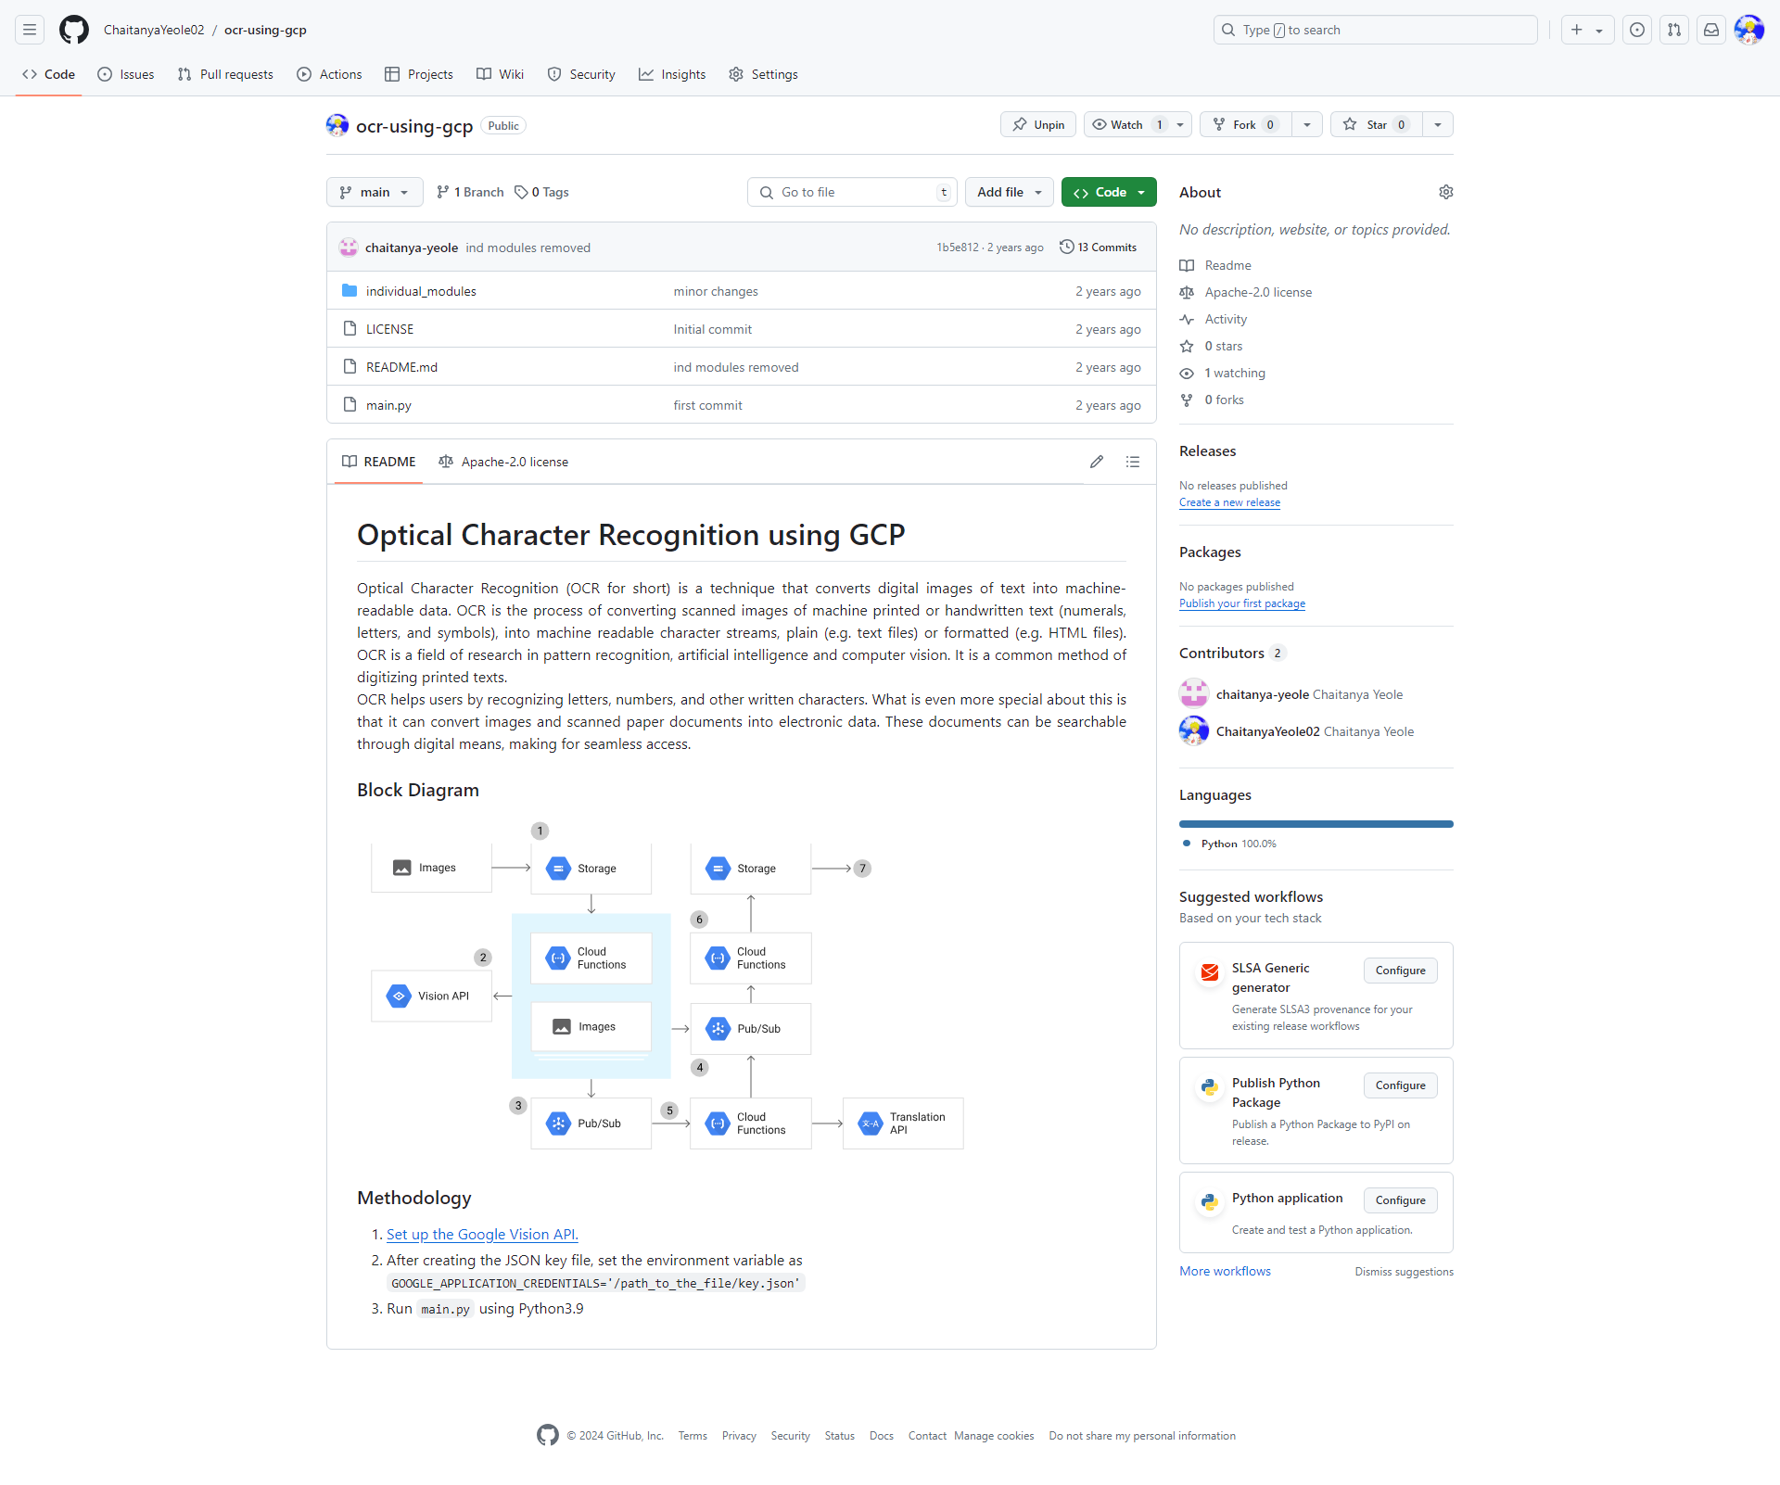Click Create a new release link
This screenshot has height=1485, width=1780.
[1229, 502]
